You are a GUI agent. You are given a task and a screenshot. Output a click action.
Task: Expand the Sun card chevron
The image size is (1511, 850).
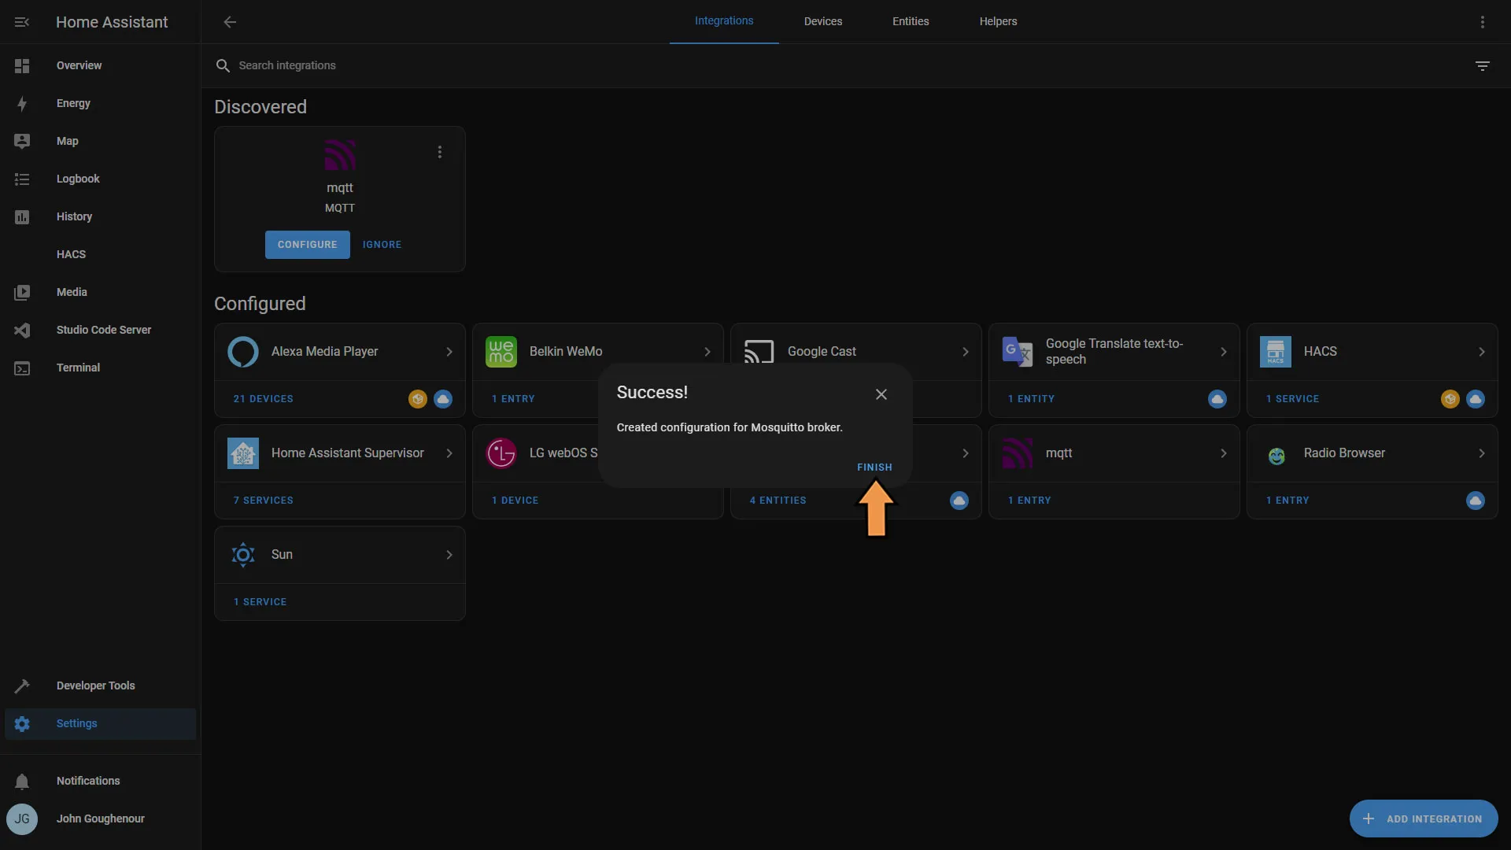coord(449,555)
